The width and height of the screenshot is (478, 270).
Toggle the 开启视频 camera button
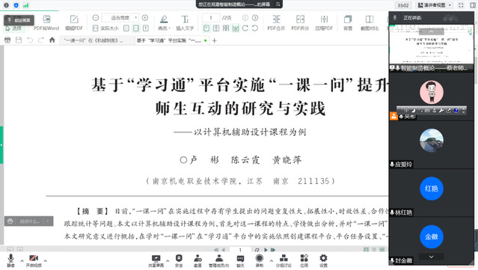click(34, 261)
